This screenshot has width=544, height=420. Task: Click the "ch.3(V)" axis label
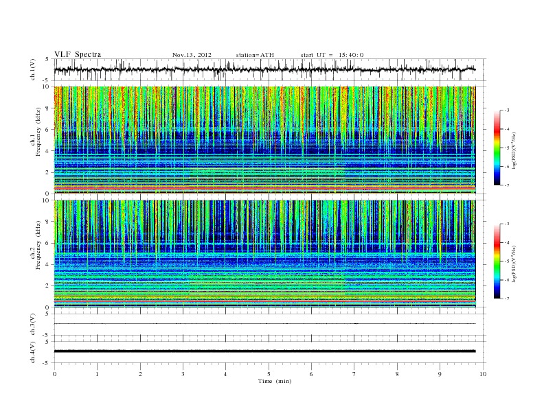[33, 325]
